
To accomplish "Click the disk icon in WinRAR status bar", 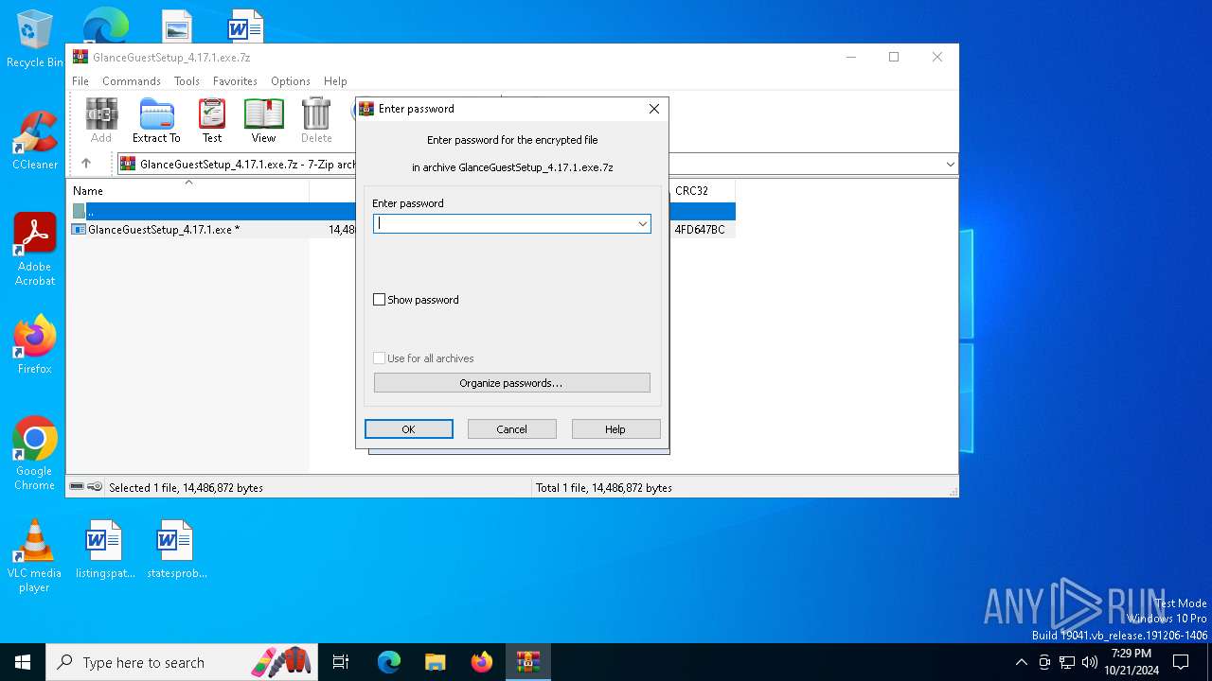I will point(78,487).
